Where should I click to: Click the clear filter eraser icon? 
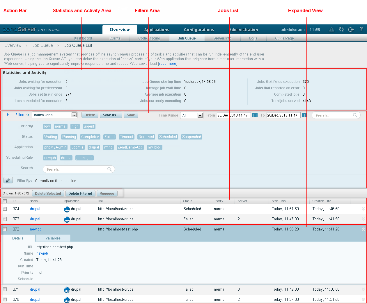click(x=8, y=180)
